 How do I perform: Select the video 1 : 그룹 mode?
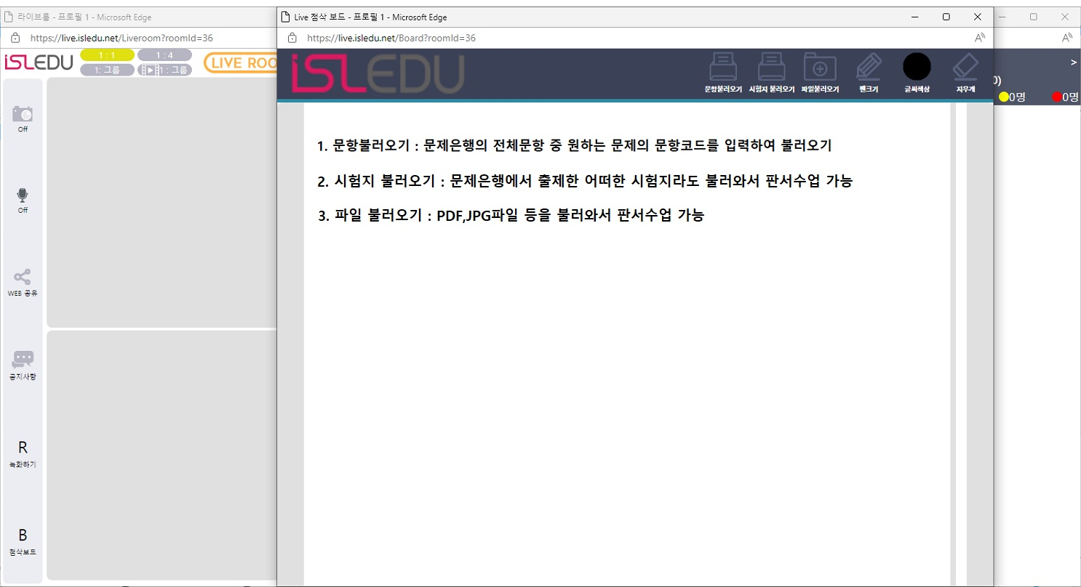(x=164, y=70)
